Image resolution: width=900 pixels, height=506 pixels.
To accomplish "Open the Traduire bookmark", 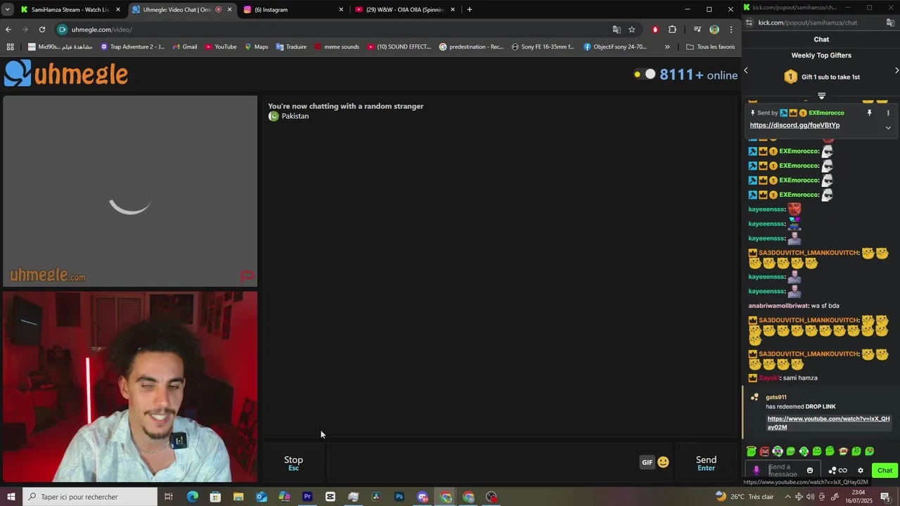I will click(291, 47).
